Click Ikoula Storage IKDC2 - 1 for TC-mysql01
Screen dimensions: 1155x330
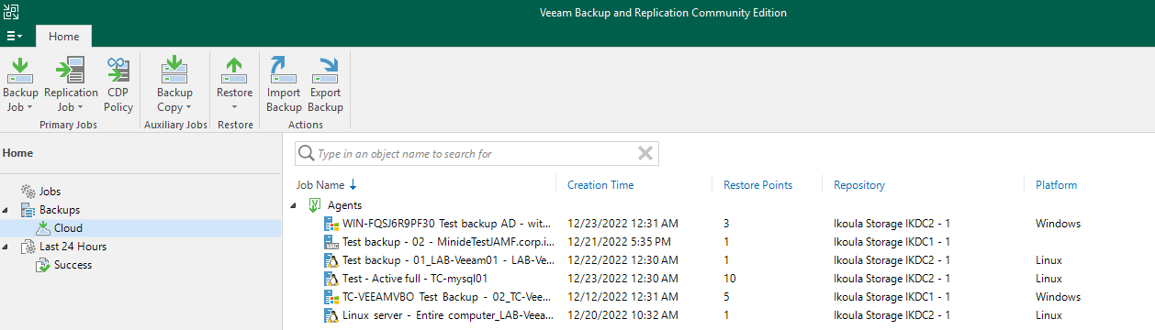tap(891, 279)
